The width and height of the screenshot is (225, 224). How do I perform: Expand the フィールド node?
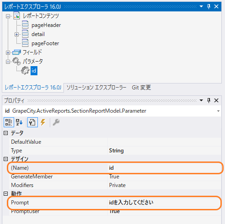click(x=8, y=52)
